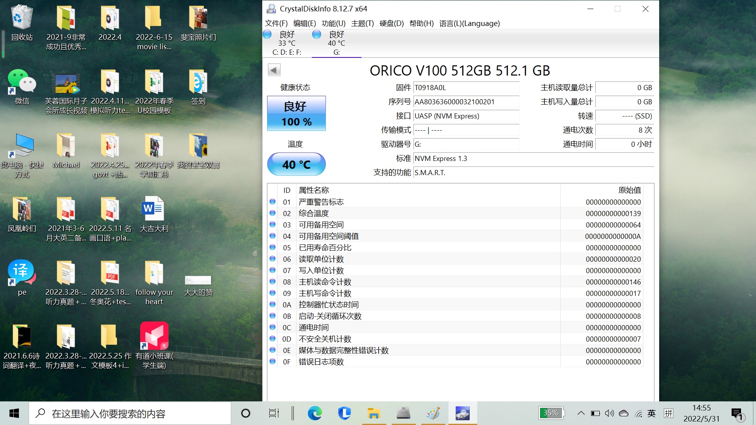Select the 综合温度 attribute row
Screen dimensions: 756x425
455,213
